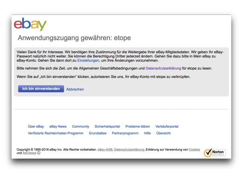Open the Übersicht footer link
240x169 pixels.
point(163,133)
